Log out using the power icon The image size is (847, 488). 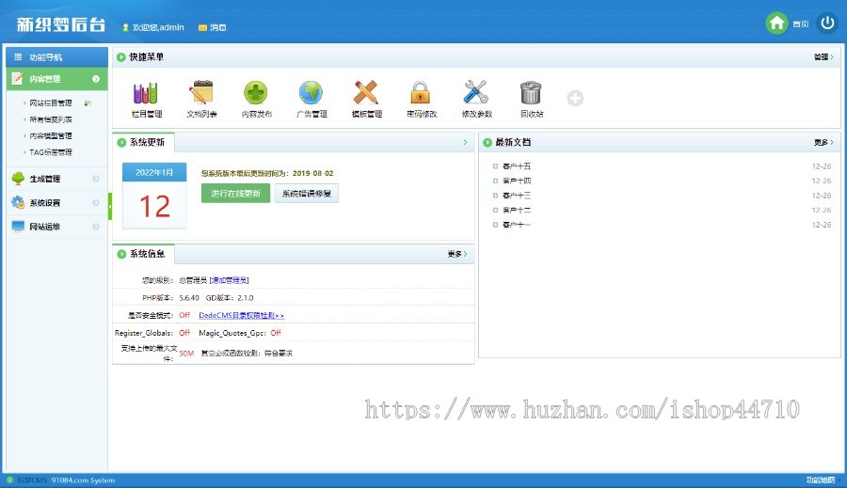point(827,24)
